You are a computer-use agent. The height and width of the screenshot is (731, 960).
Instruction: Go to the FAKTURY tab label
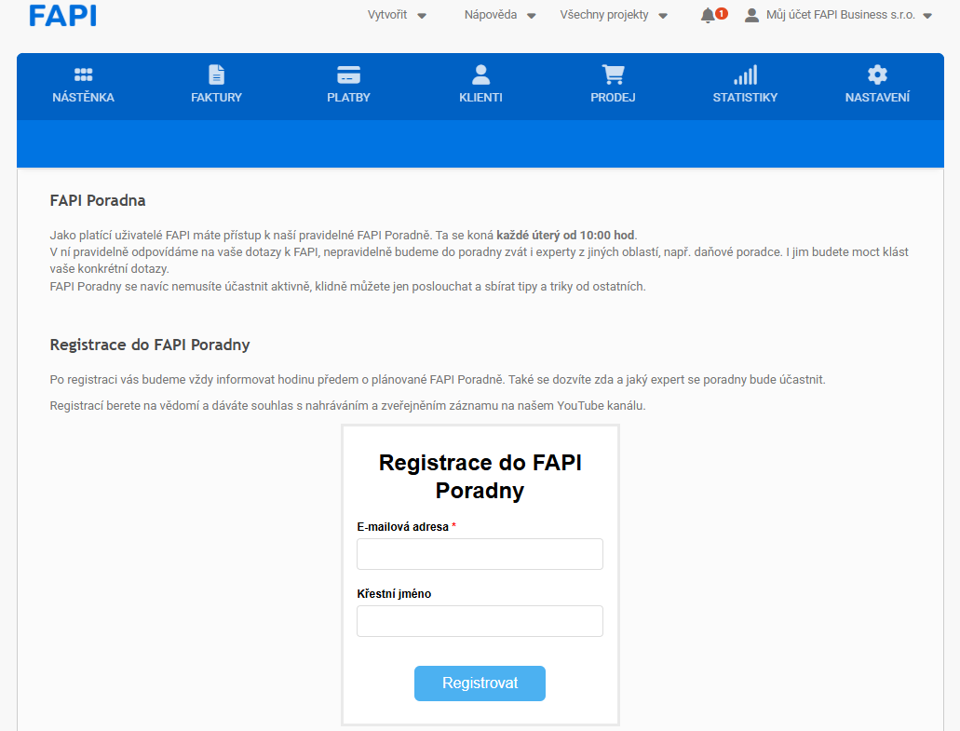pyautogui.click(x=216, y=98)
